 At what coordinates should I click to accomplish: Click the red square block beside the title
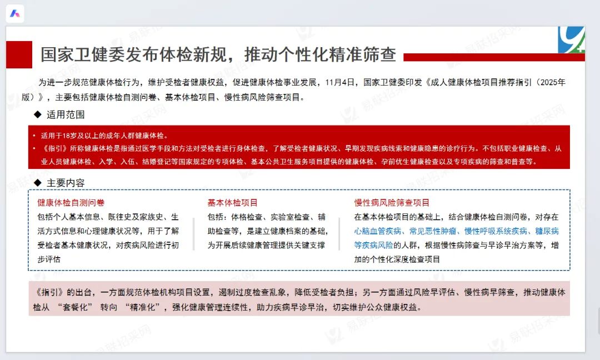click(19, 54)
